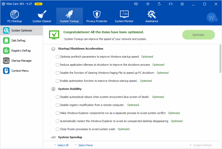222x149 pixels.
Task: Open the feedback message icon in title bar
Action: click(136, 4)
